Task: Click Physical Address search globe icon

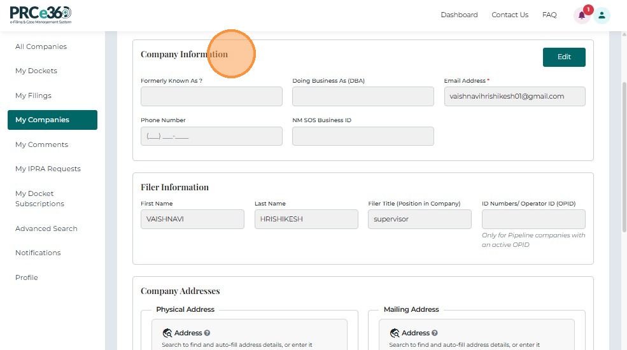Action: pyautogui.click(x=167, y=333)
